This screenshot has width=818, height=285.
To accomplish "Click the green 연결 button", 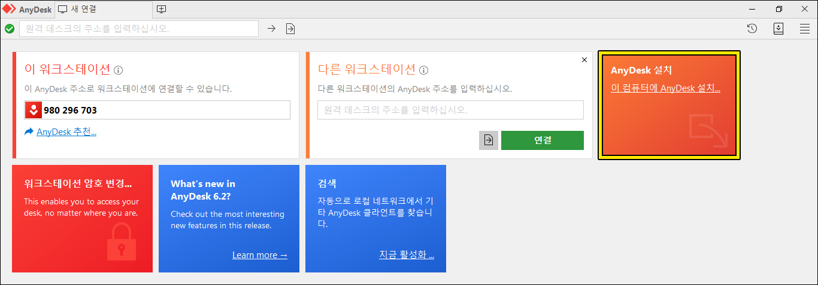I will [543, 140].
